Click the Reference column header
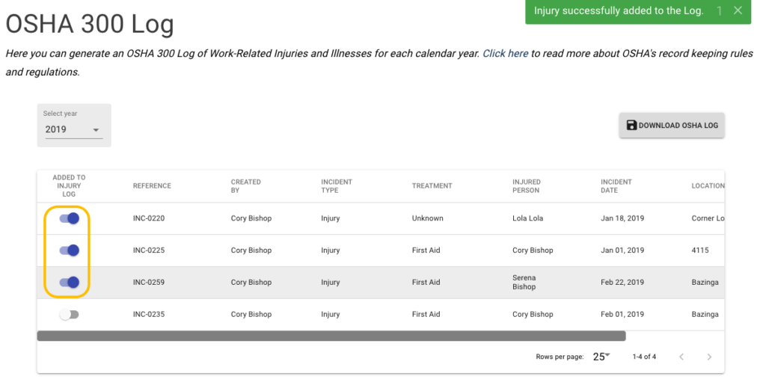The image size is (766, 391). click(x=152, y=186)
